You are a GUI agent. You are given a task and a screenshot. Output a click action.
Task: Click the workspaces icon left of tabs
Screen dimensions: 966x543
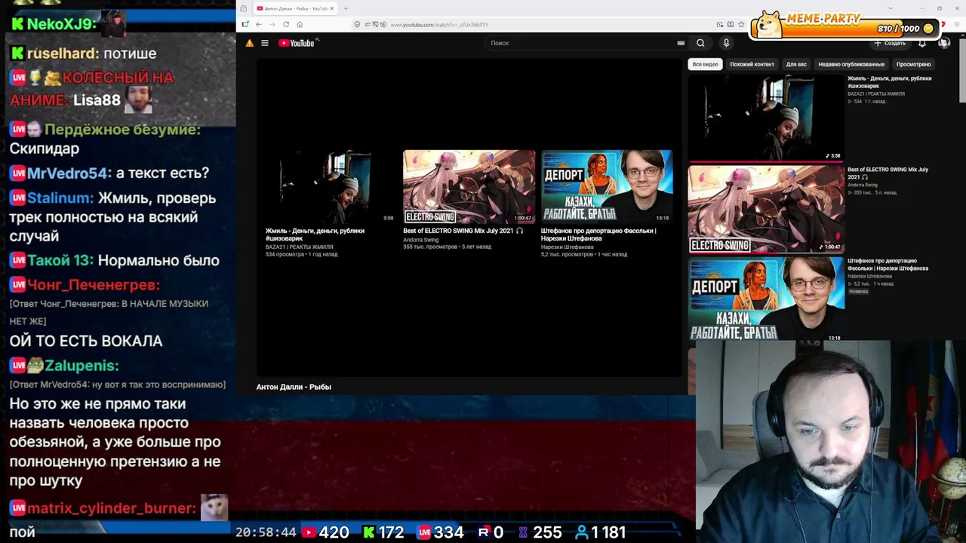243,8
